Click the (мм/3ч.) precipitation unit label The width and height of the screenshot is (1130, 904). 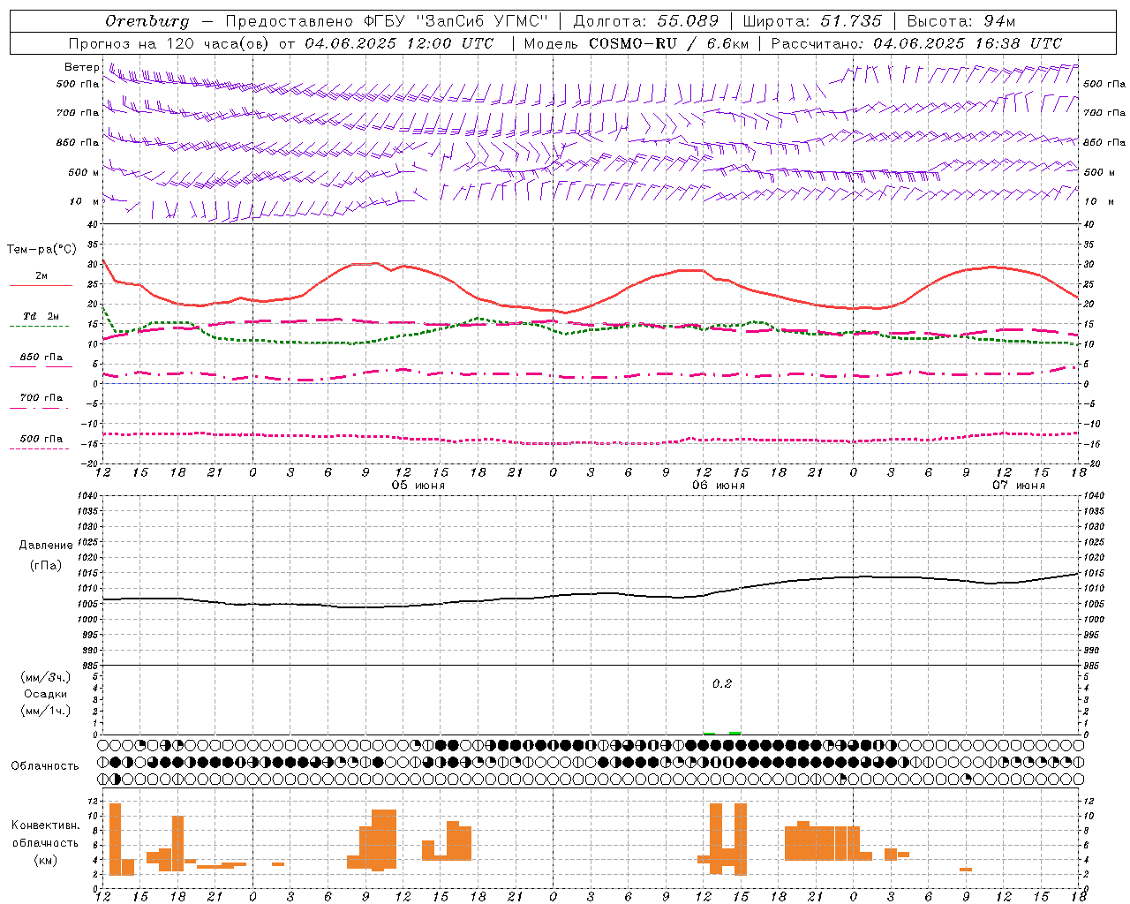click(46, 677)
